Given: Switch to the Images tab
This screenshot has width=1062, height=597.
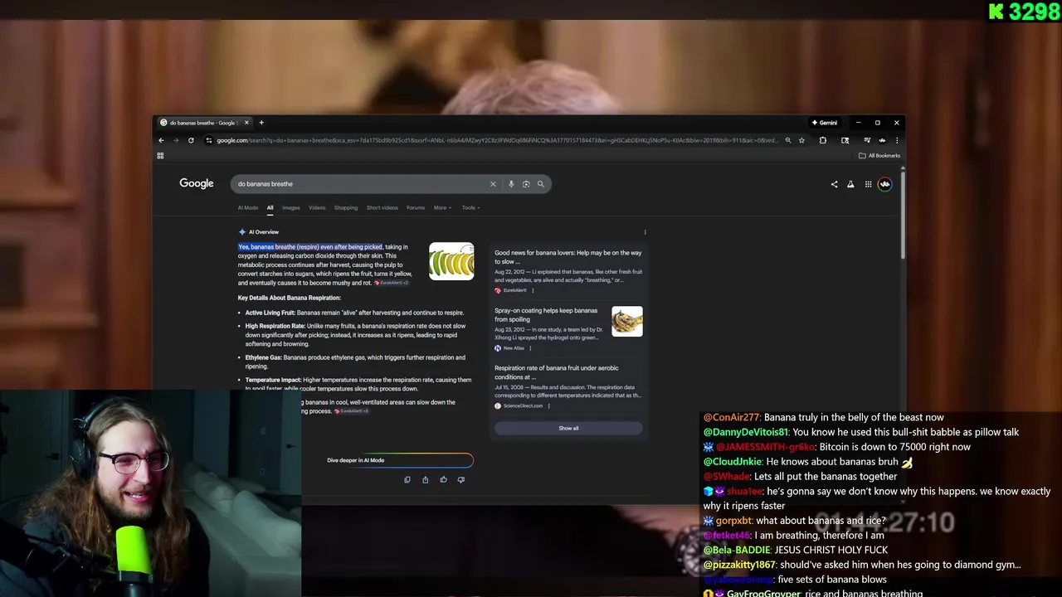Looking at the screenshot, I should 290,207.
